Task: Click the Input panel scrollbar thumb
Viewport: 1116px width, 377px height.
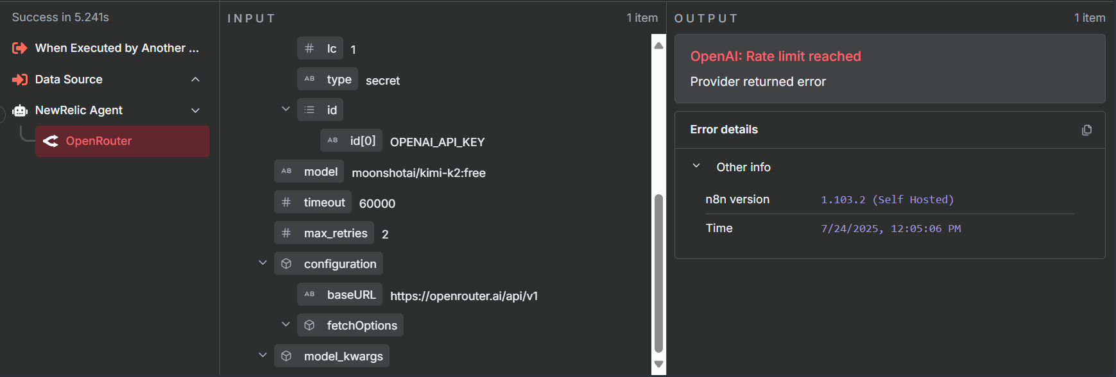Action: [x=658, y=274]
